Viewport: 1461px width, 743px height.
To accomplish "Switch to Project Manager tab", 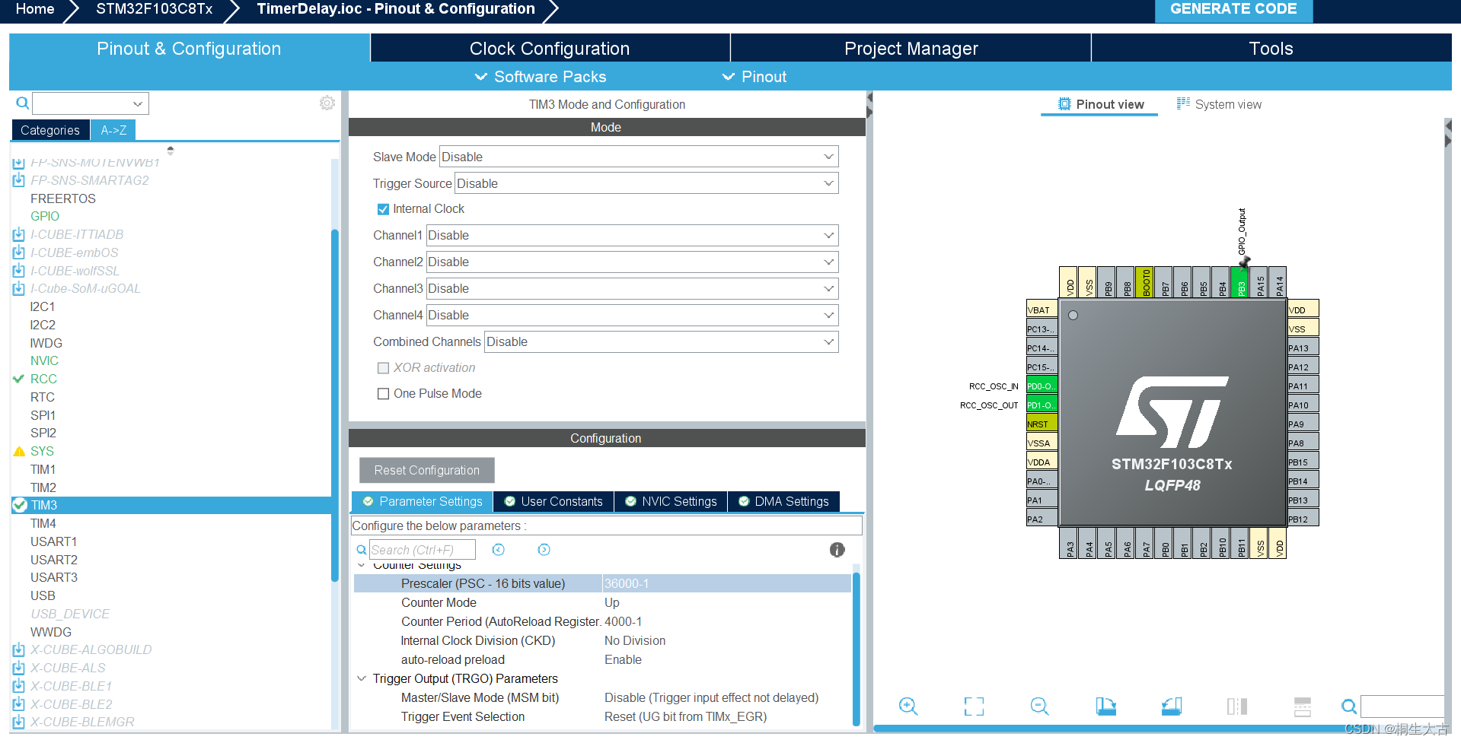I will click(911, 48).
